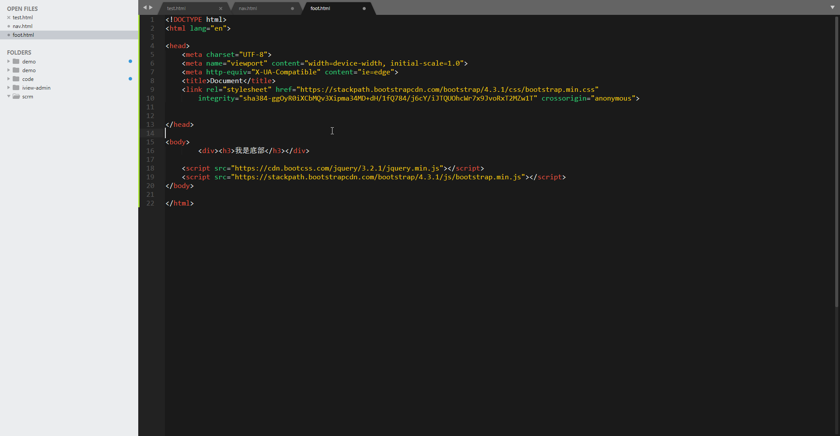Image resolution: width=840 pixels, height=436 pixels.
Task: Click line number 14 in gutter
Action: pos(150,133)
